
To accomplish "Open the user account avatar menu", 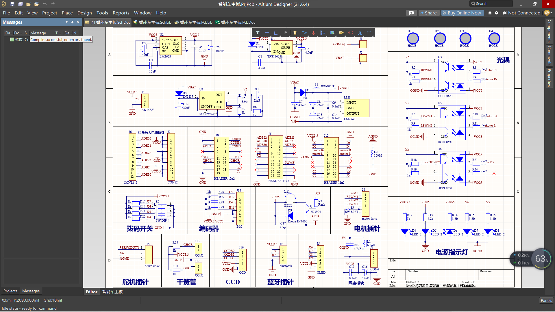I will coord(547,13).
